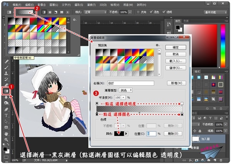Click the 新增(W) button

click(x=176, y=83)
